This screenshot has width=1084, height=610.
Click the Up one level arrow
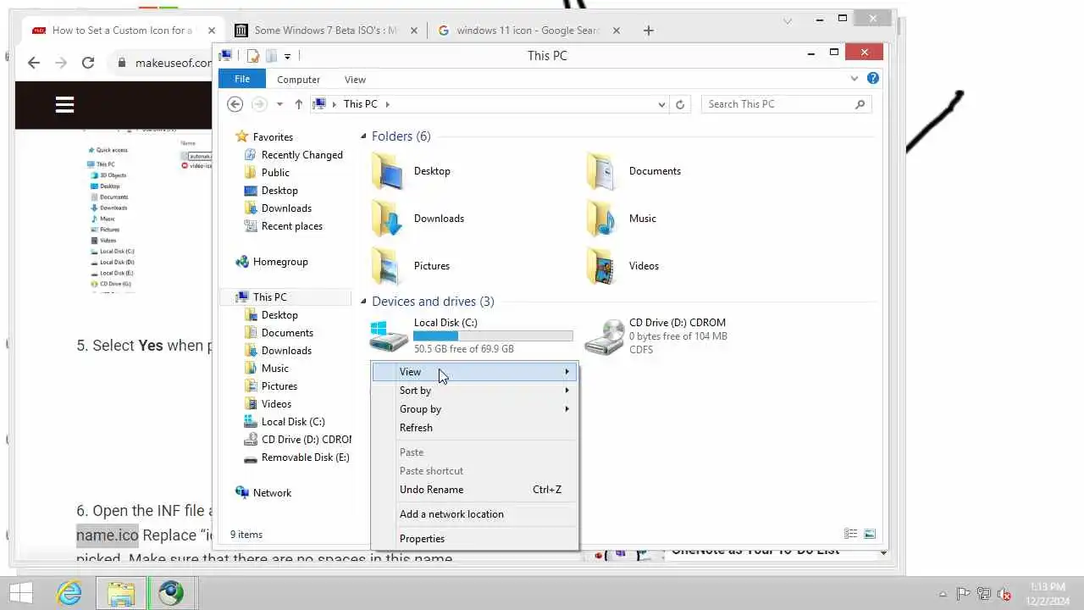[298, 104]
